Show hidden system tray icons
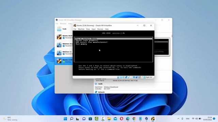The image size is (218, 122). [178, 119]
